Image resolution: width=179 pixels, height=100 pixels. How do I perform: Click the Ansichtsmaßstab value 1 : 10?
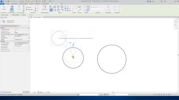(22, 29)
